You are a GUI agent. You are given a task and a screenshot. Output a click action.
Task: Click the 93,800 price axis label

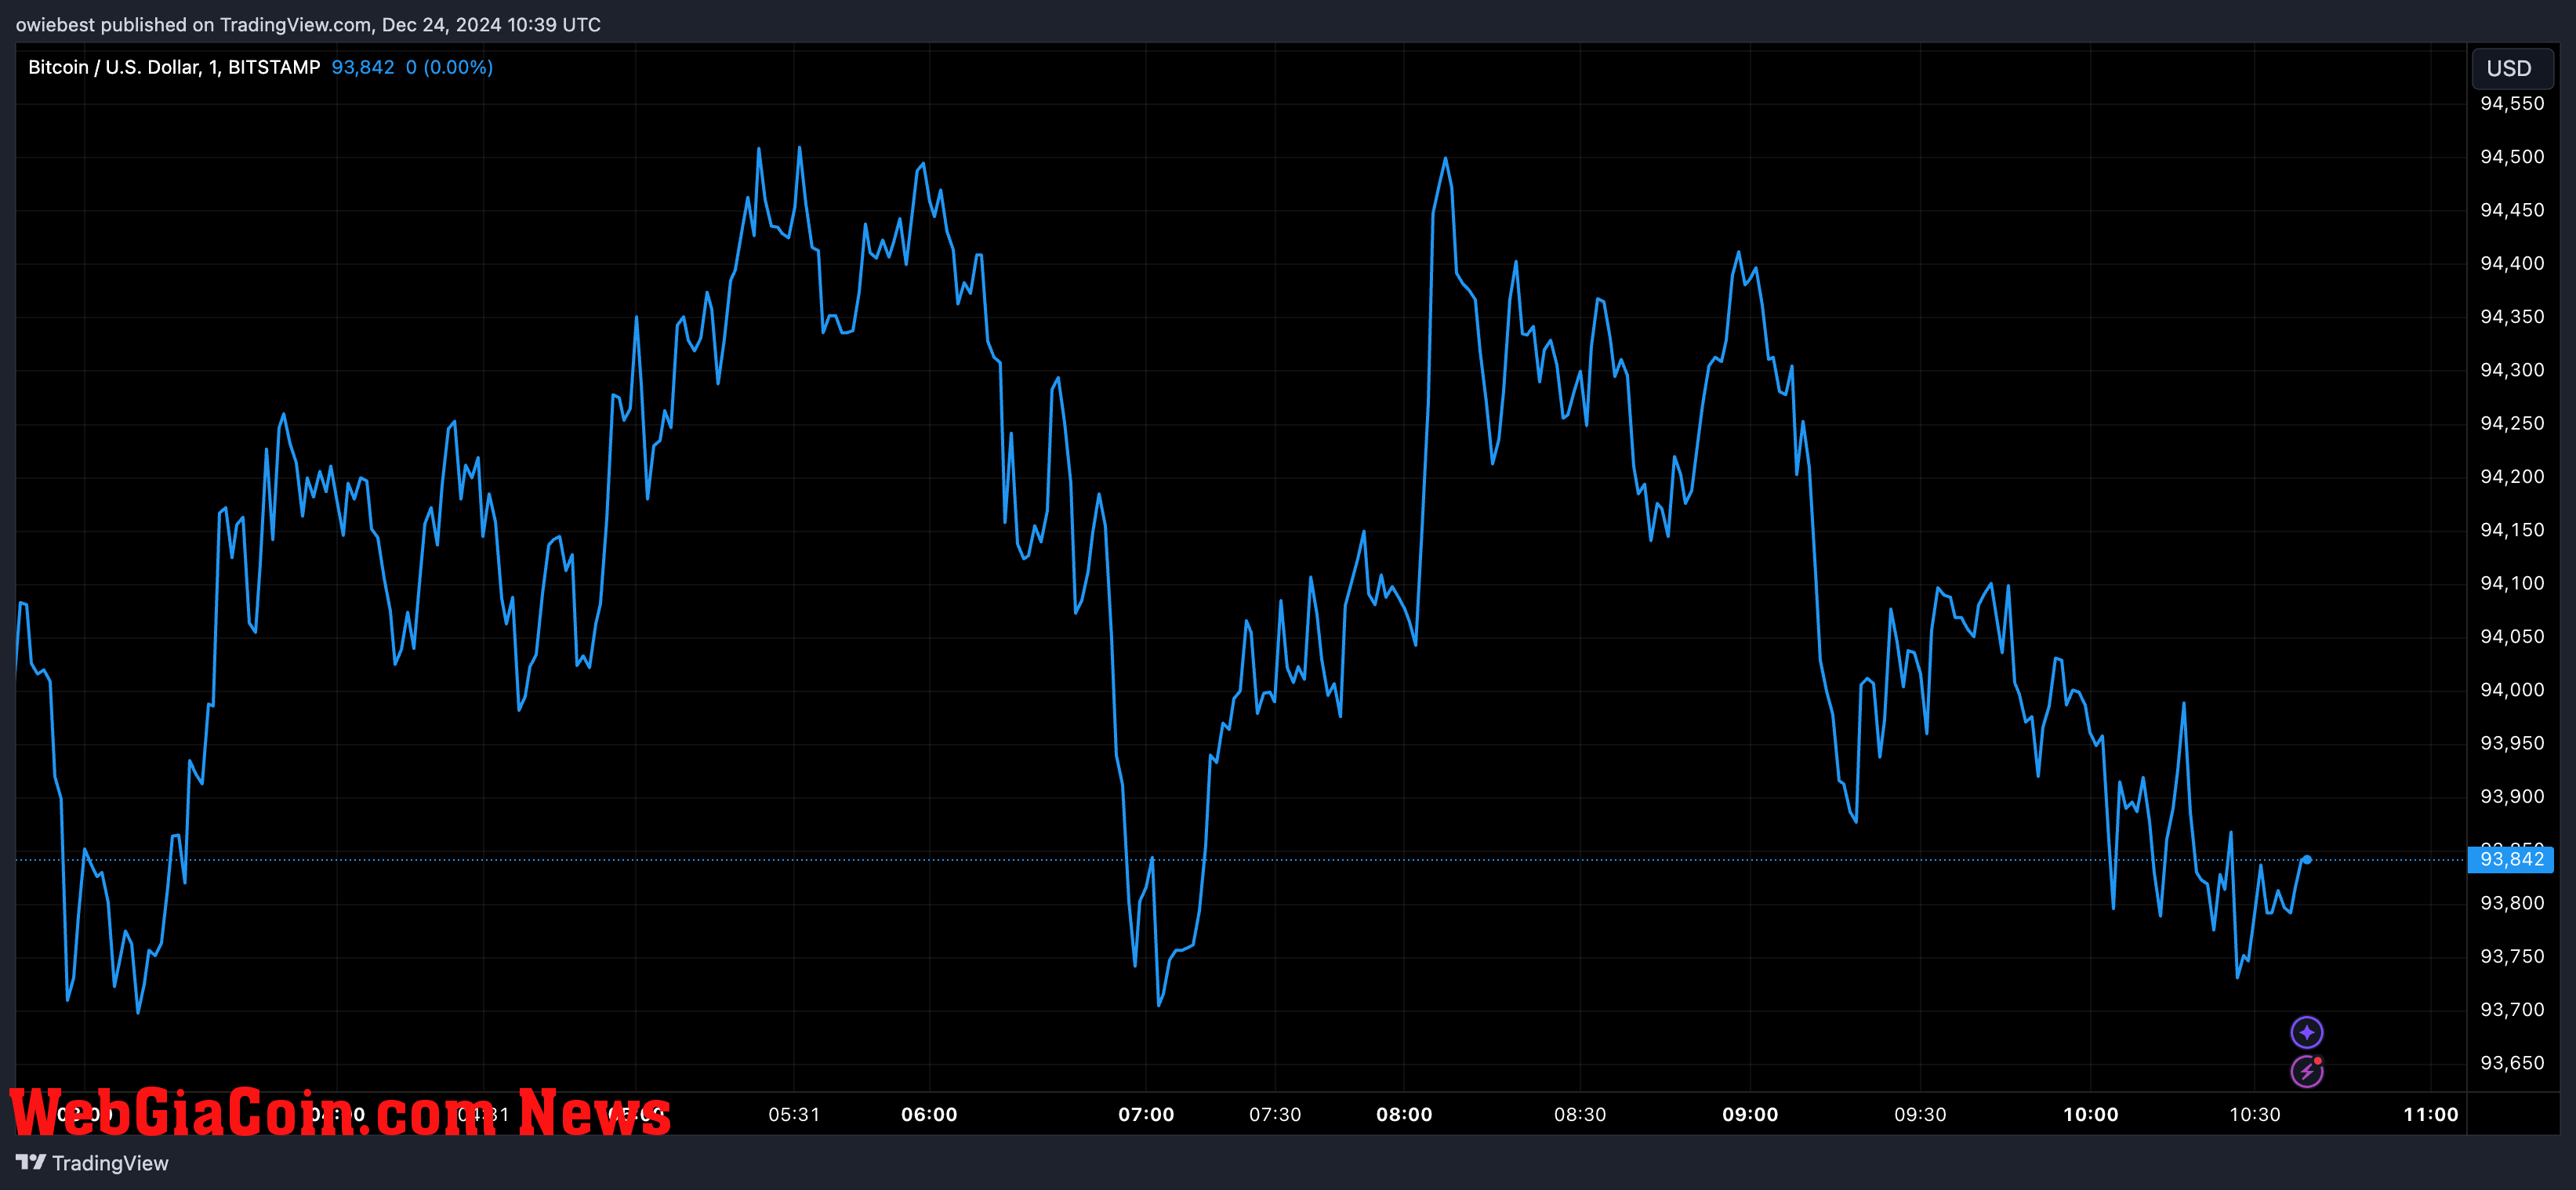tap(2512, 904)
